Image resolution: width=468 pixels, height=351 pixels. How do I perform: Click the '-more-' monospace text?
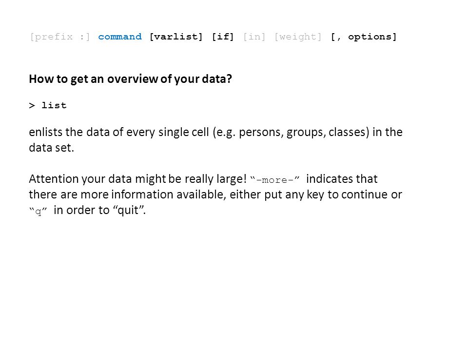point(274,180)
